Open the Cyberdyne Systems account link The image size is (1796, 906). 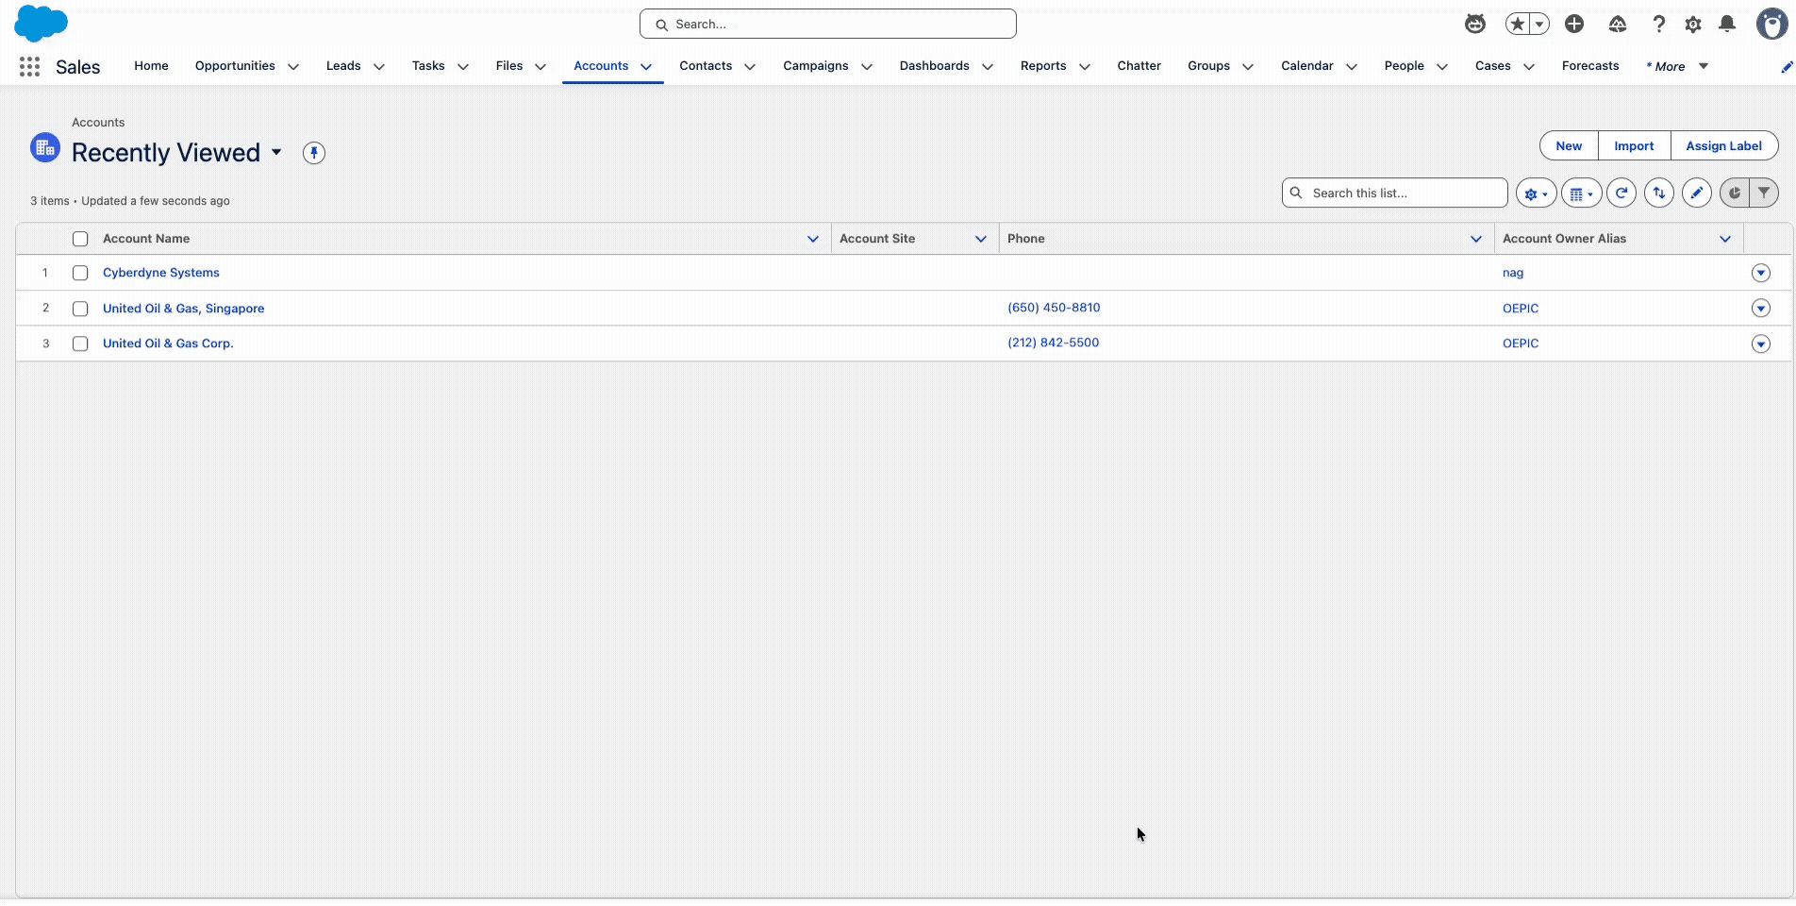pyautogui.click(x=161, y=273)
